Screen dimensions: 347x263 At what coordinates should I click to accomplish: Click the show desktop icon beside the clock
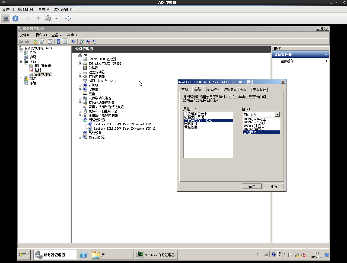tap(327, 255)
